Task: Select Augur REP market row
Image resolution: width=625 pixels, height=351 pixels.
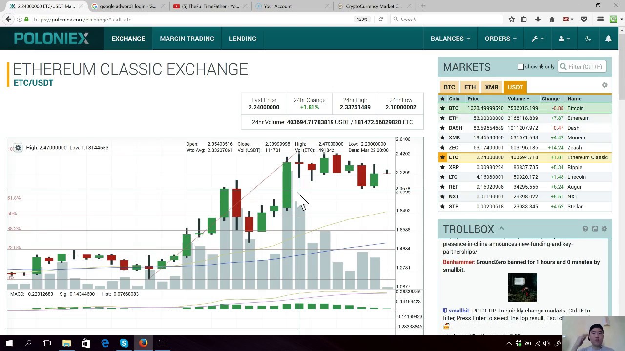Action: tap(525, 187)
